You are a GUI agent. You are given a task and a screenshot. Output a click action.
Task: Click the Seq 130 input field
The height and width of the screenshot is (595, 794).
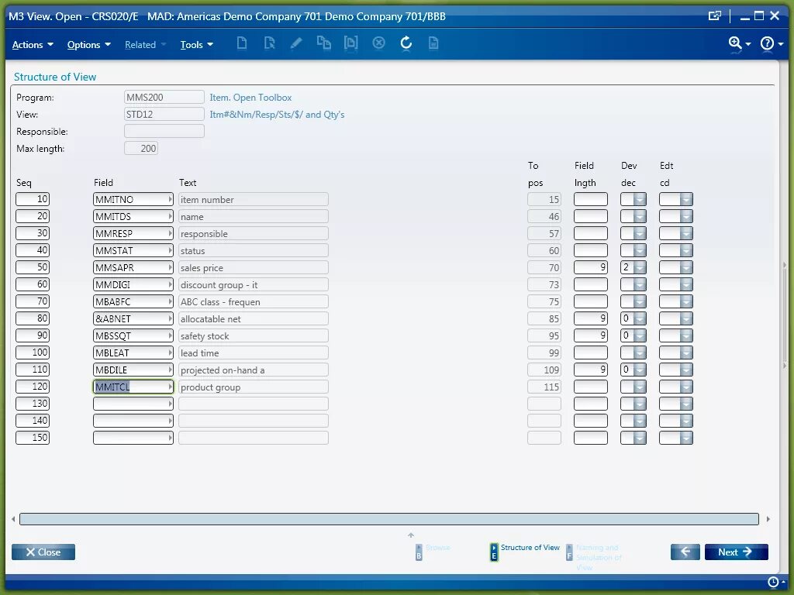(33, 404)
